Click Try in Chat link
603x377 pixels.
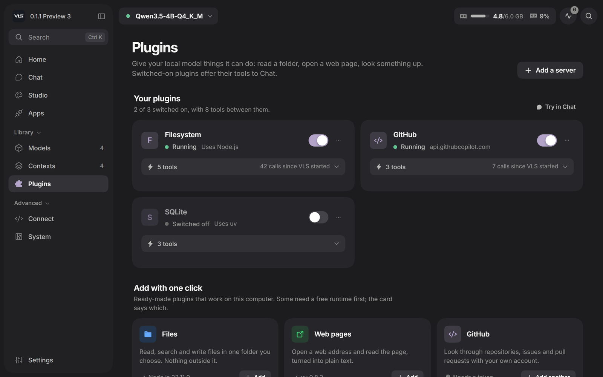click(556, 107)
